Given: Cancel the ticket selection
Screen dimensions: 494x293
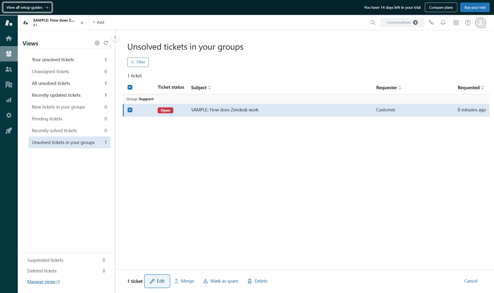Looking at the screenshot, I should click(471, 281).
